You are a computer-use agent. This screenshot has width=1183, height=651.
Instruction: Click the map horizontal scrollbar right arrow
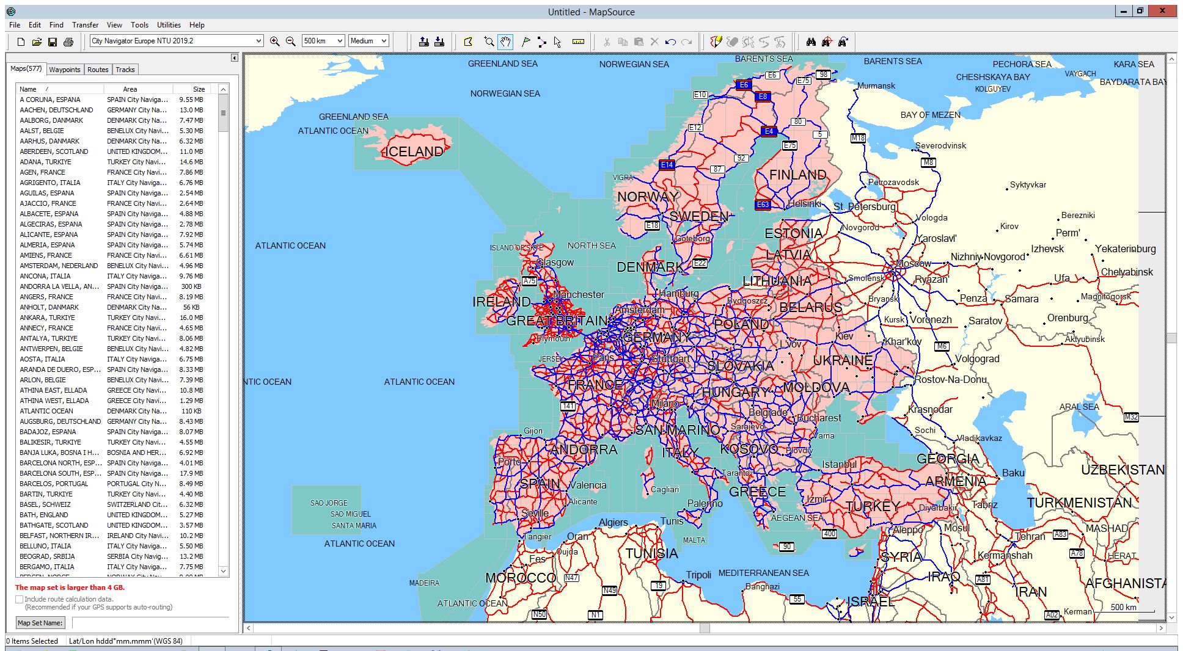pyautogui.click(x=1161, y=628)
